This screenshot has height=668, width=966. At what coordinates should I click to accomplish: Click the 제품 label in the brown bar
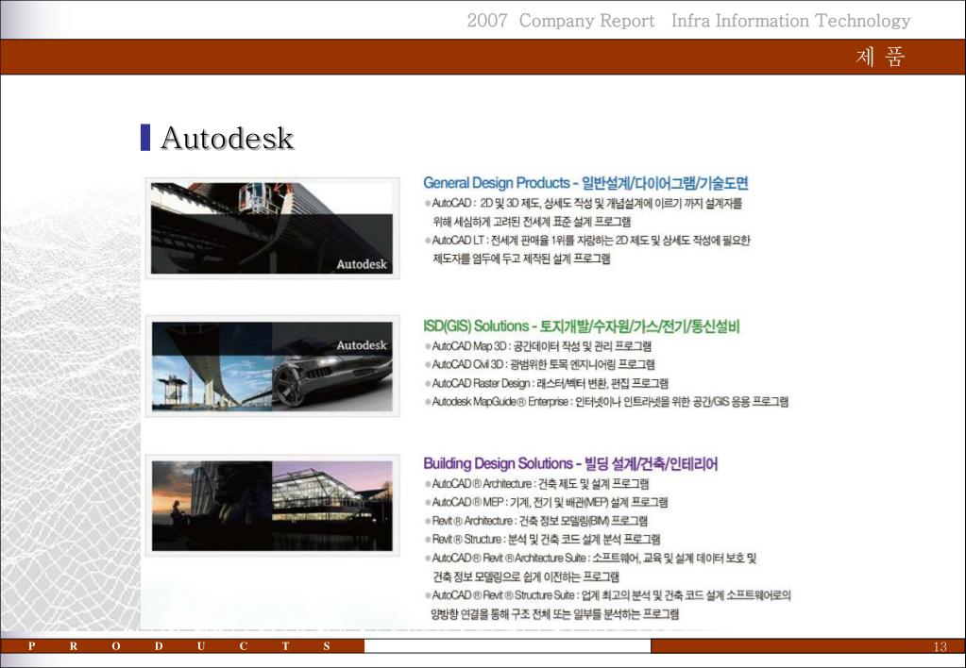click(880, 57)
